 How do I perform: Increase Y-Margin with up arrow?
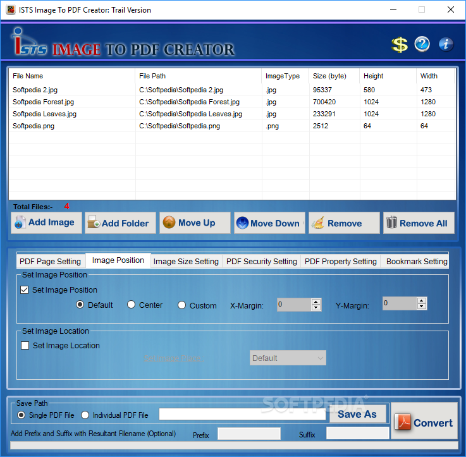[x=421, y=300]
